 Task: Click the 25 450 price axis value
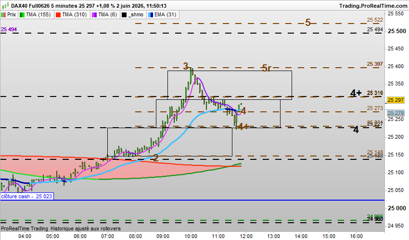pyautogui.click(x=396, y=48)
